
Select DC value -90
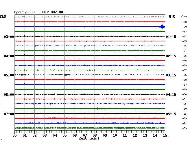pos(185,104)
